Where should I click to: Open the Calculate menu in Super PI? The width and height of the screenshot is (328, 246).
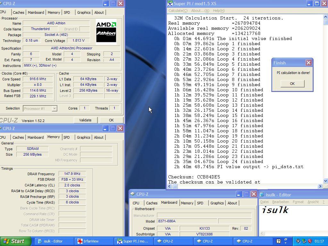pyautogui.click(x=178, y=11)
